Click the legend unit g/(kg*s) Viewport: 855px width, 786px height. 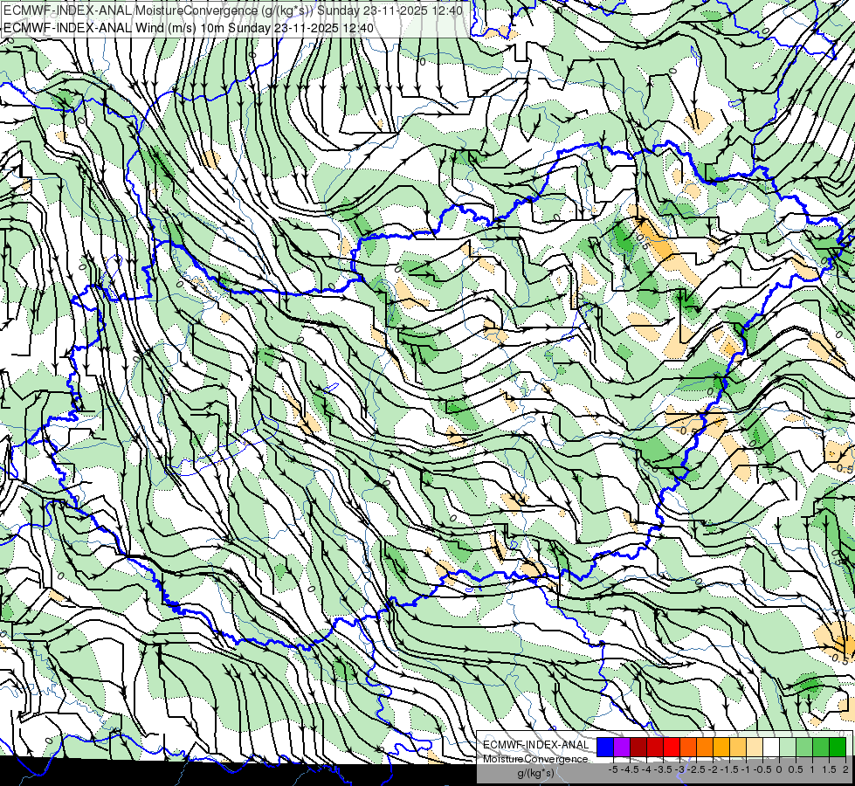pyautogui.click(x=536, y=773)
